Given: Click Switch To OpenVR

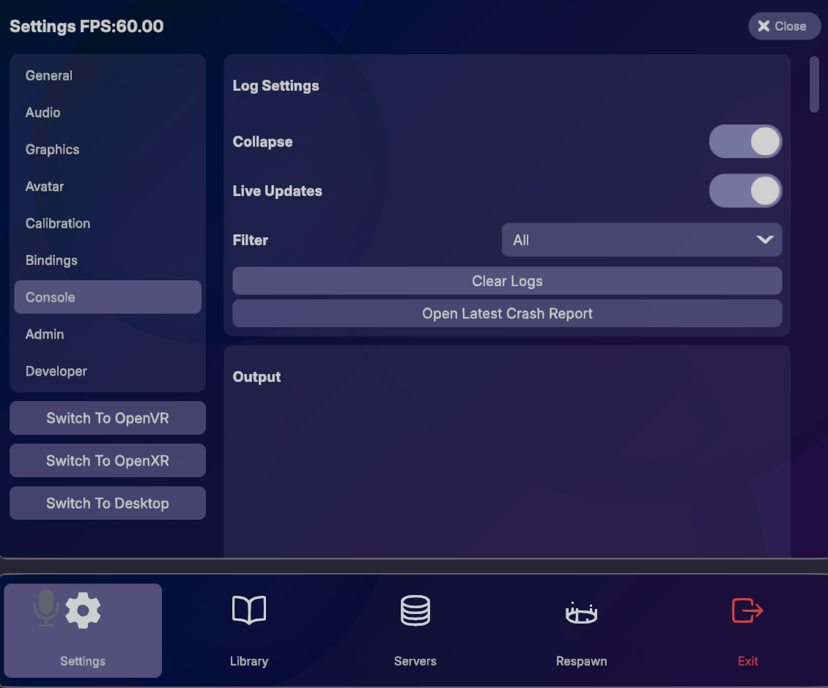Looking at the screenshot, I should click(107, 417).
